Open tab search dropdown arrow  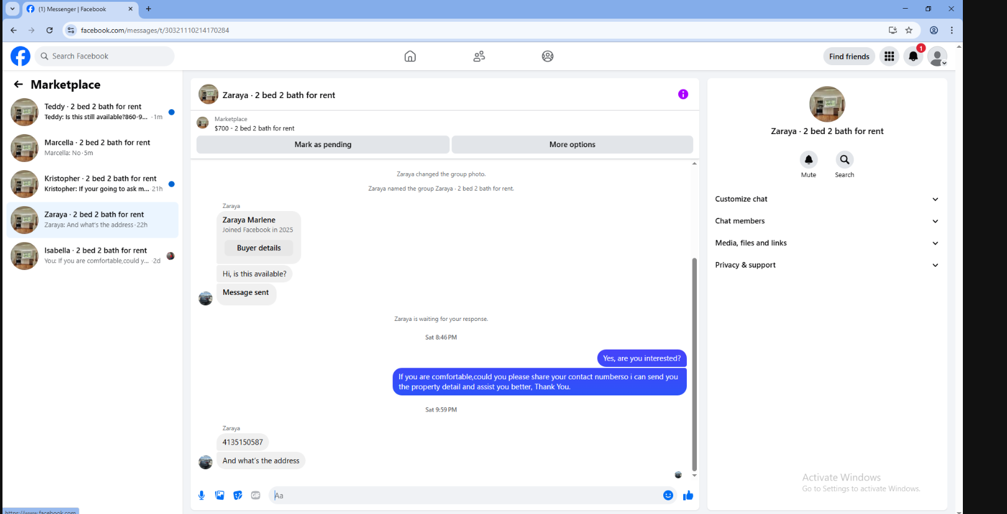coord(12,9)
